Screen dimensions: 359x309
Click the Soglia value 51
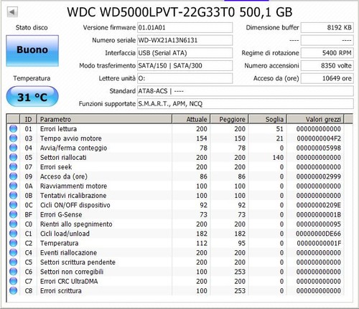(280, 129)
